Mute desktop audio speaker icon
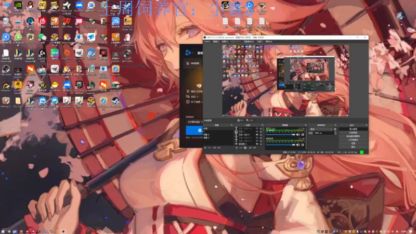 tap(298, 135)
